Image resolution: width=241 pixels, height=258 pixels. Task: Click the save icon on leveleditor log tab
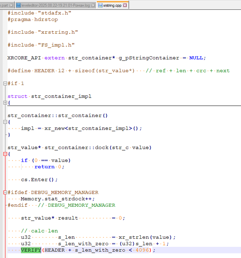(18, 6)
